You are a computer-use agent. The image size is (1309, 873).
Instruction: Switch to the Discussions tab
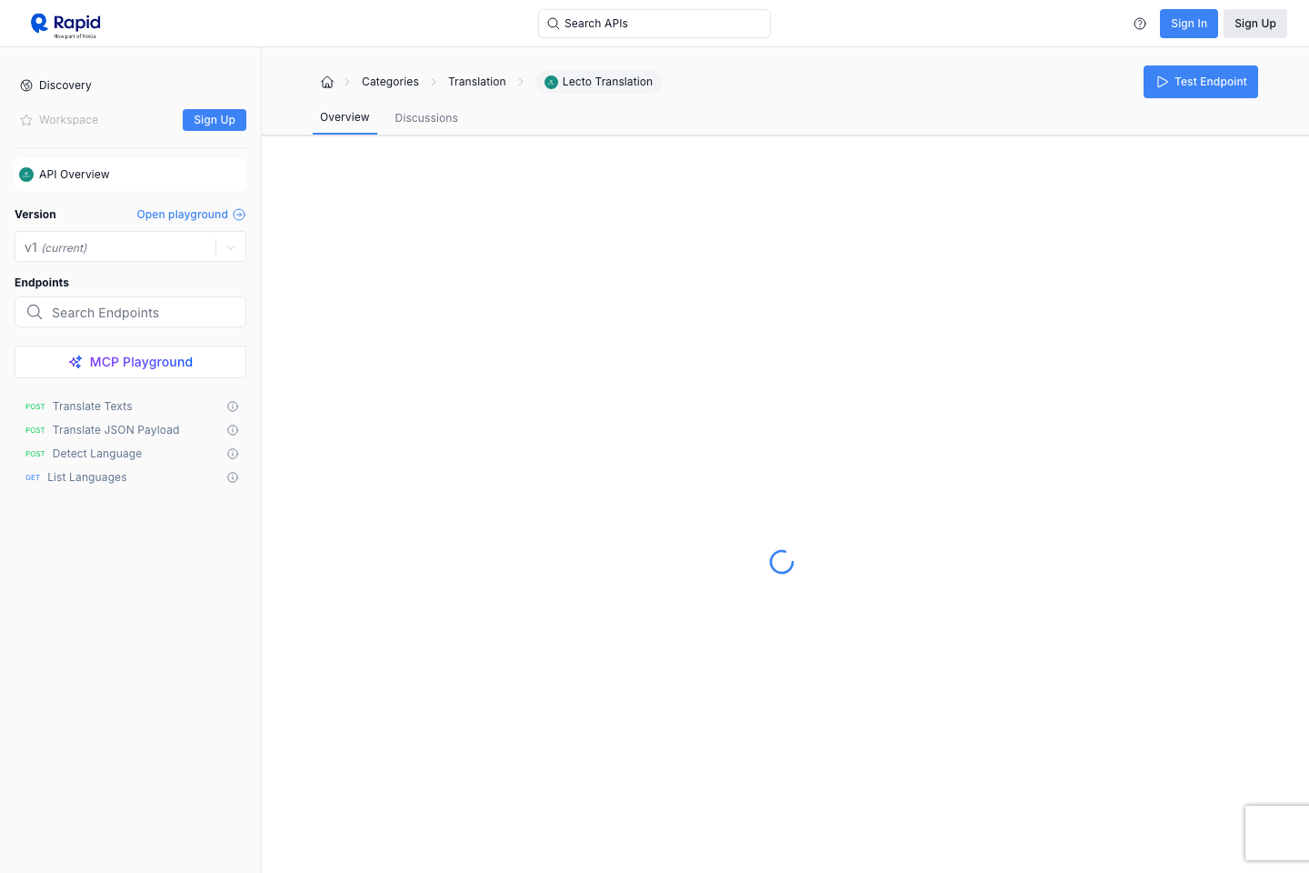[x=425, y=117]
